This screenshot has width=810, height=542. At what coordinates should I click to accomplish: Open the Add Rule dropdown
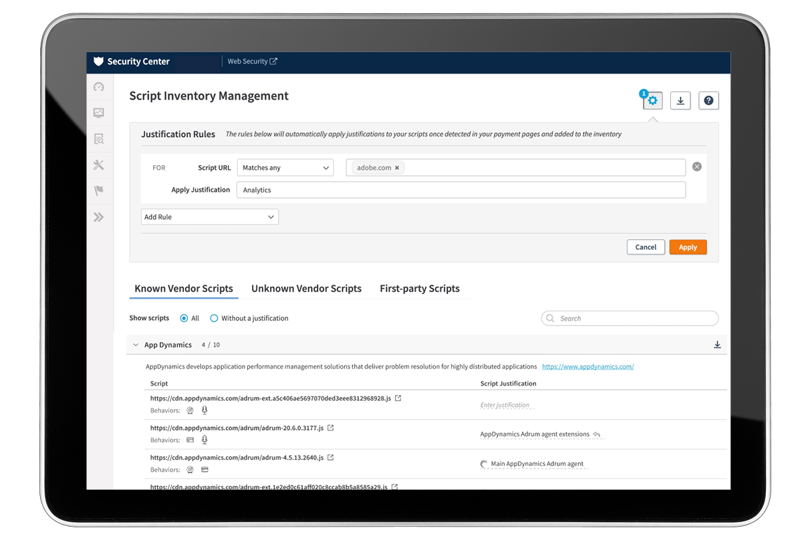click(x=209, y=217)
